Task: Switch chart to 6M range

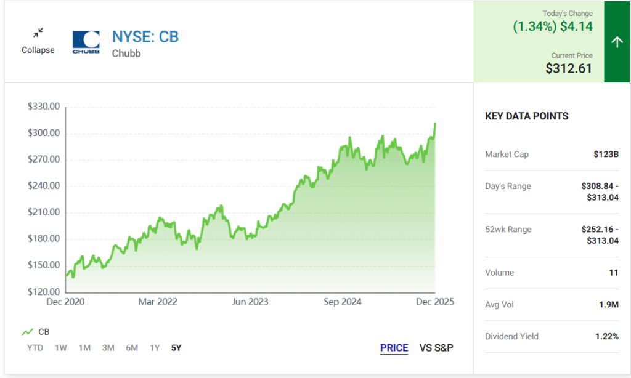Action: click(132, 348)
